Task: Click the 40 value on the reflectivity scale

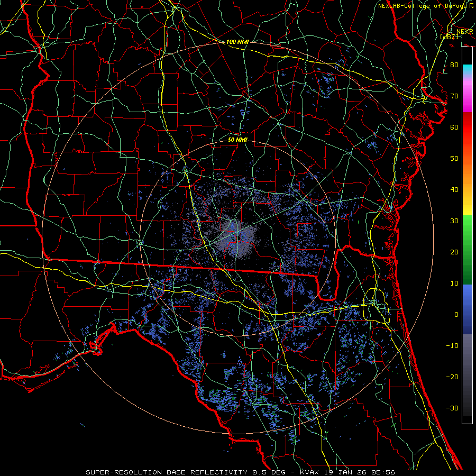Action: 454,190
